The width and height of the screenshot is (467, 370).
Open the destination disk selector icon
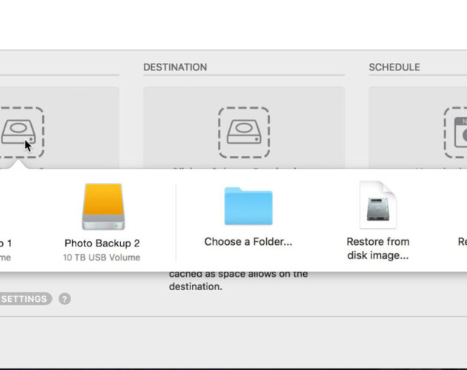pos(244,132)
